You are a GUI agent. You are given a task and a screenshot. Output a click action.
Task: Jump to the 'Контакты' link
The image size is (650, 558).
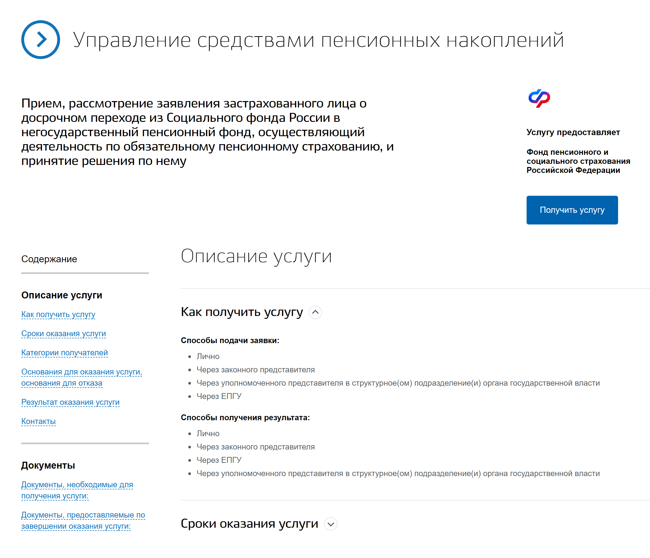(39, 421)
